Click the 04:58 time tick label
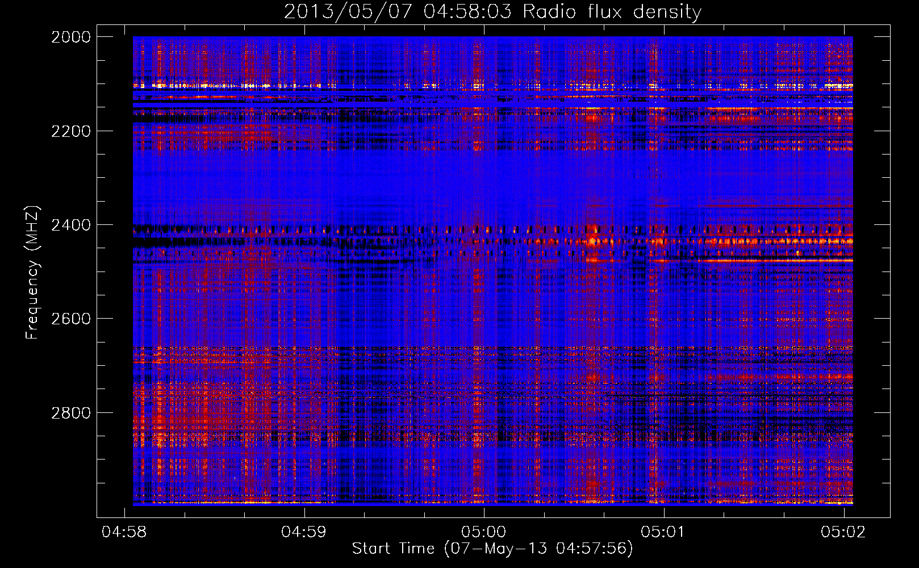The image size is (919, 568). tap(124, 532)
